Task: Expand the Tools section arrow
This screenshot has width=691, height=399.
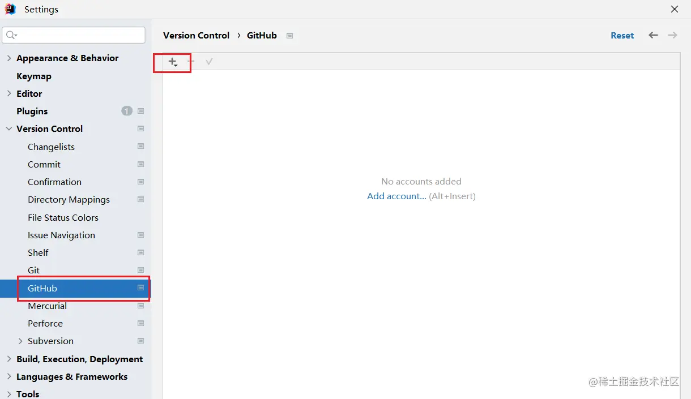Action: (9, 394)
